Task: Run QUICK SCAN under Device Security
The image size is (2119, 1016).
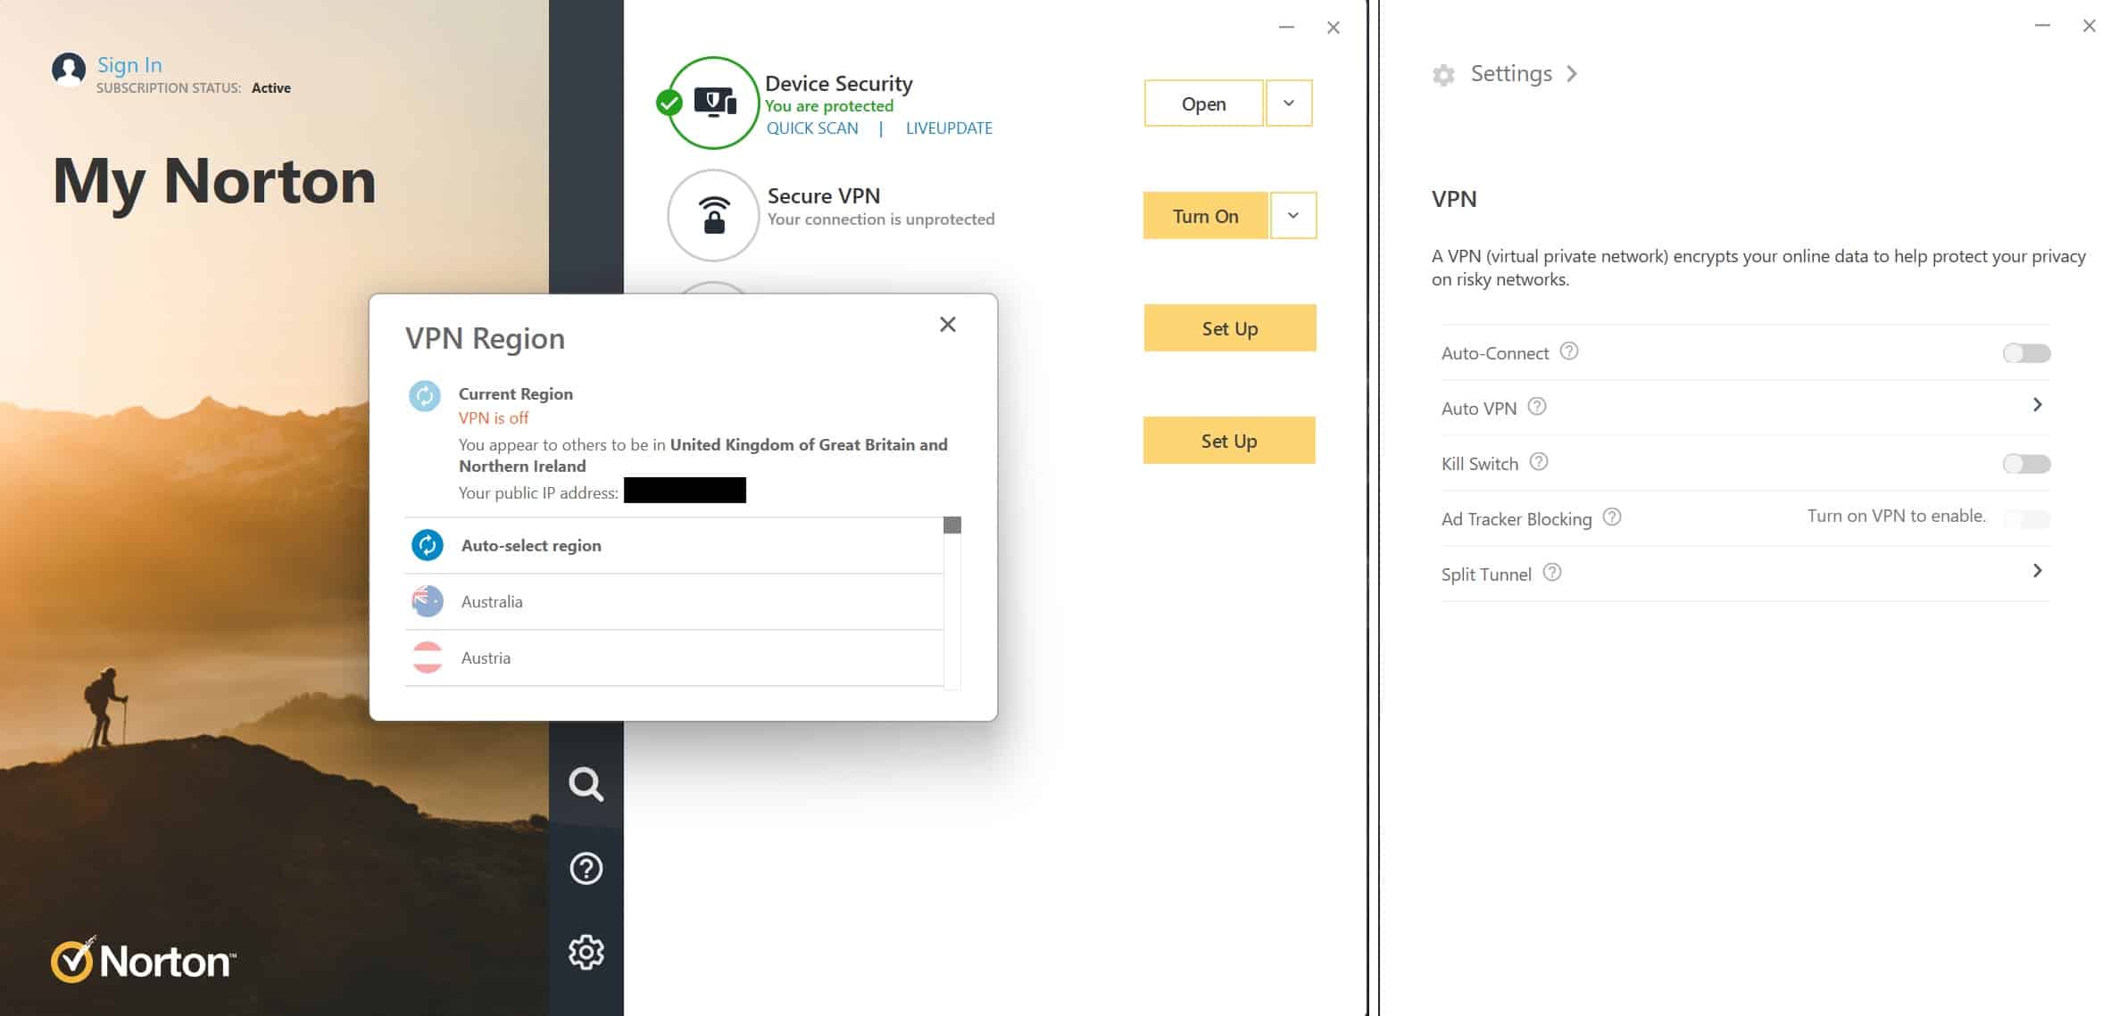Action: click(x=812, y=128)
